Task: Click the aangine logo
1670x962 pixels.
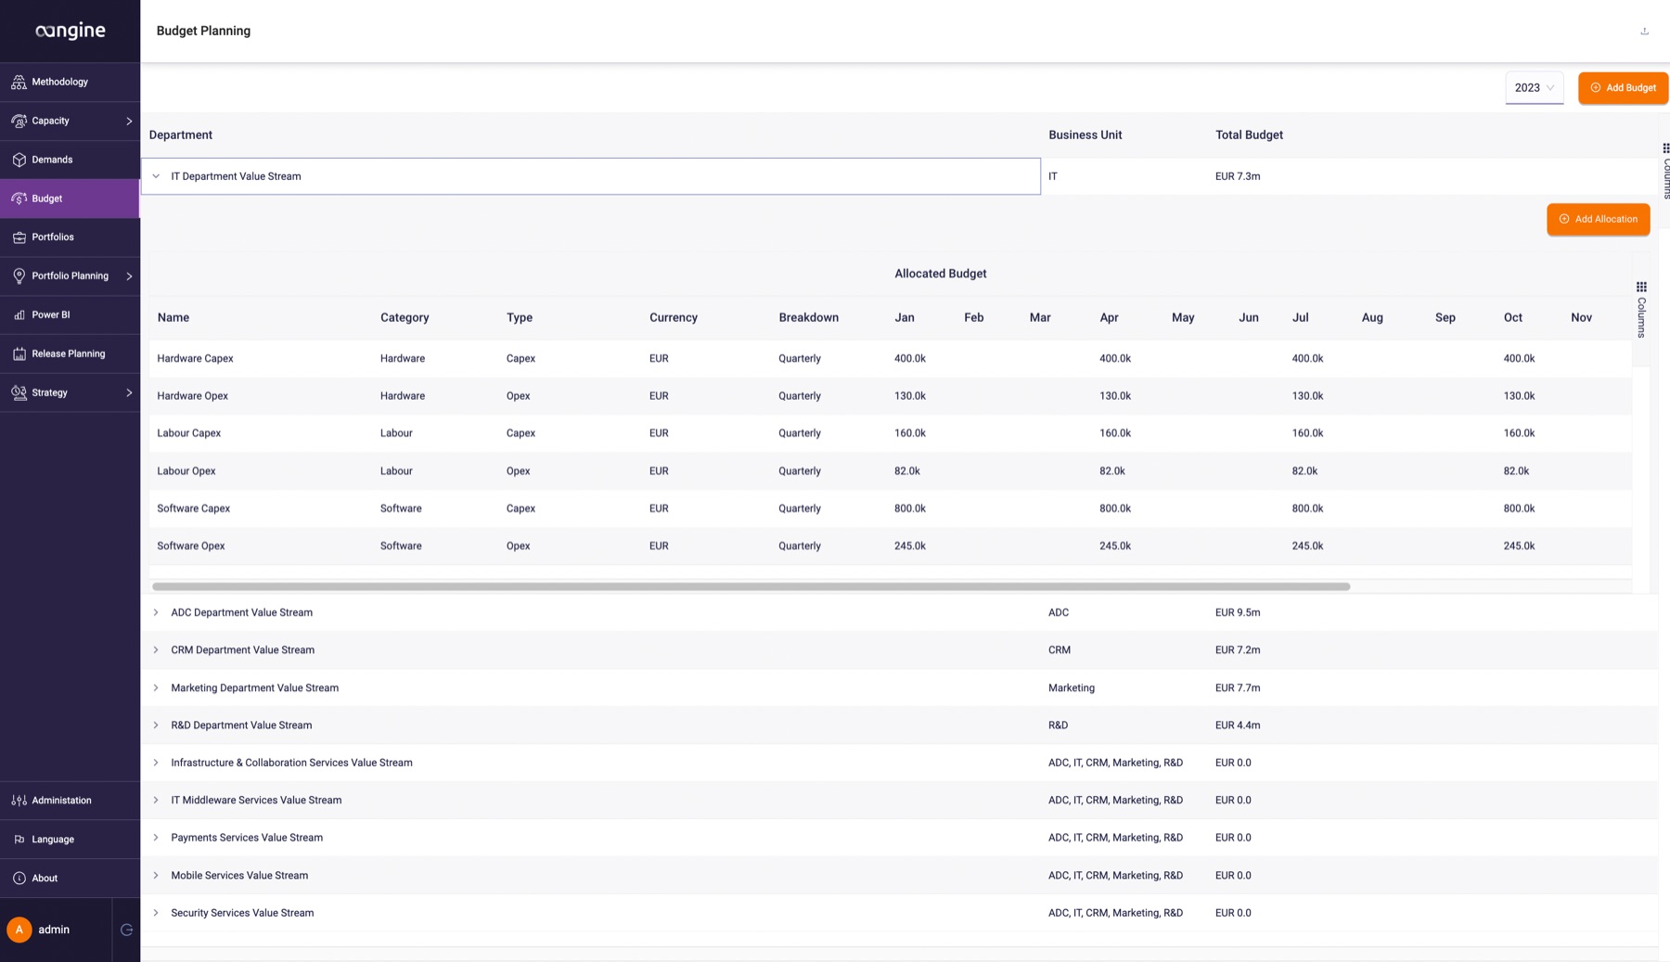Action: tap(71, 31)
